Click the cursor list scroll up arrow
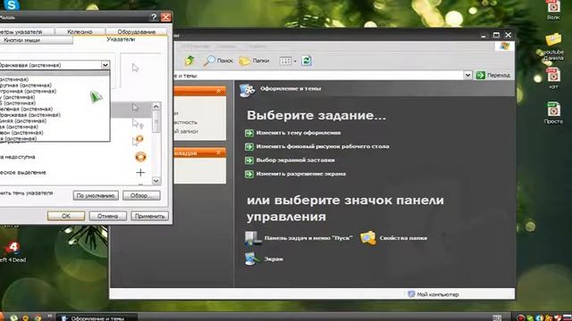The height and width of the screenshot is (321, 572). (x=156, y=106)
